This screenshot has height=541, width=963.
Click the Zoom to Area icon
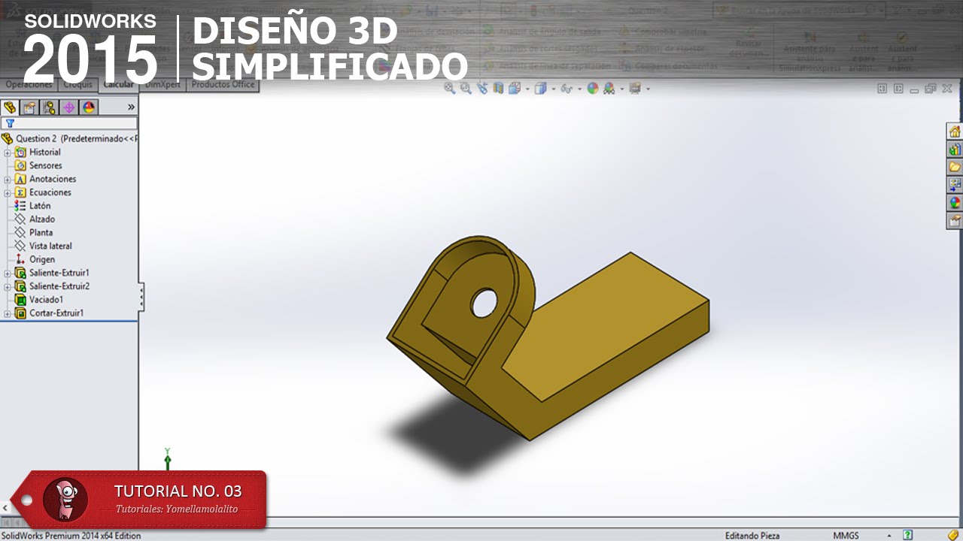click(466, 88)
